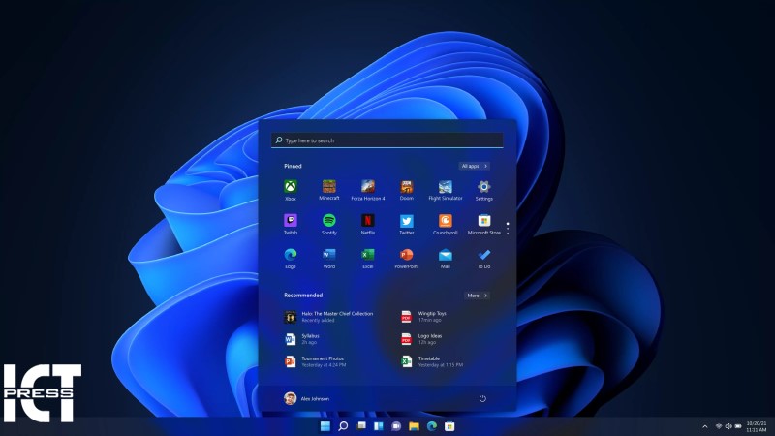Launch the Netflix pinned app
The image size is (775, 436).
368,221
